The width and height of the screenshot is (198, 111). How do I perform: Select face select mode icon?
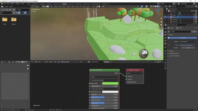[x=48, y=6]
